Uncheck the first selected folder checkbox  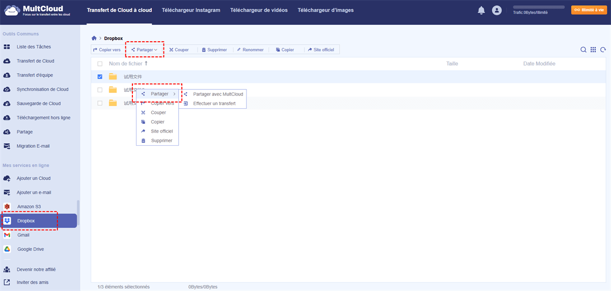pos(100,77)
